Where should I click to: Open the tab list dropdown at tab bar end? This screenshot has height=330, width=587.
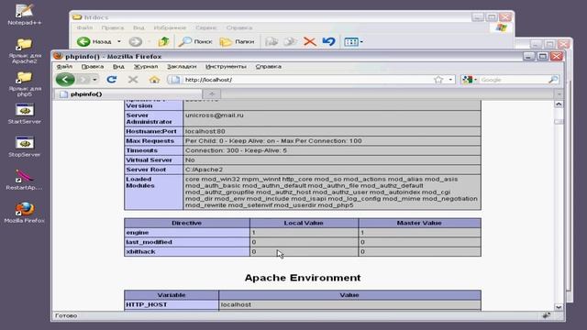point(559,94)
